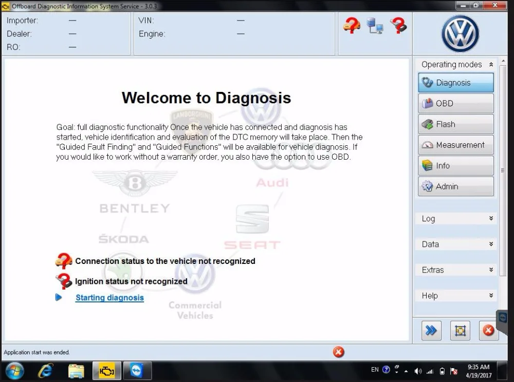Launch Internet Explorer from taskbar

click(46, 371)
